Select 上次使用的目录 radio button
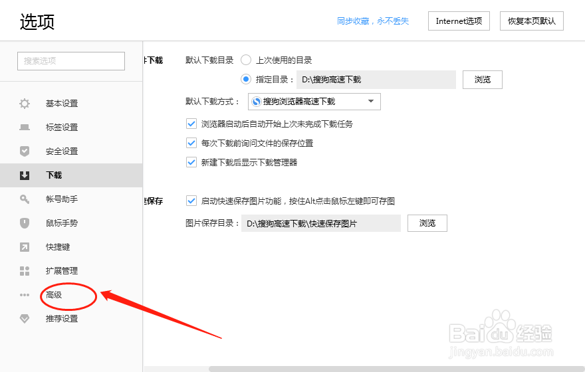 click(x=246, y=60)
